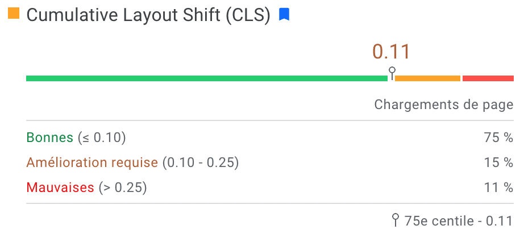
Task: Open the Cumulative Layout Shift (CLS) title
Action: pos(148,15)
